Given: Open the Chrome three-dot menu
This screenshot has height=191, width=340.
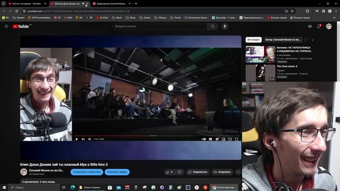Looking at the screenshot, I should tap(336, 11).
